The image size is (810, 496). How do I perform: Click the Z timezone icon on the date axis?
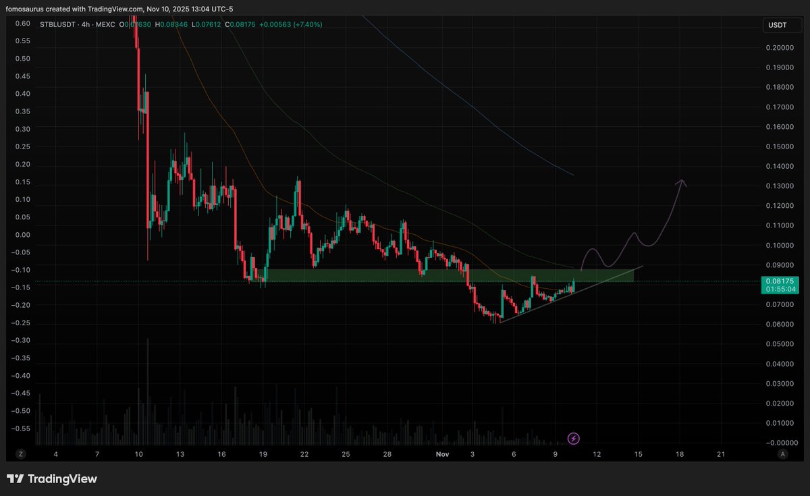(21, 454)
